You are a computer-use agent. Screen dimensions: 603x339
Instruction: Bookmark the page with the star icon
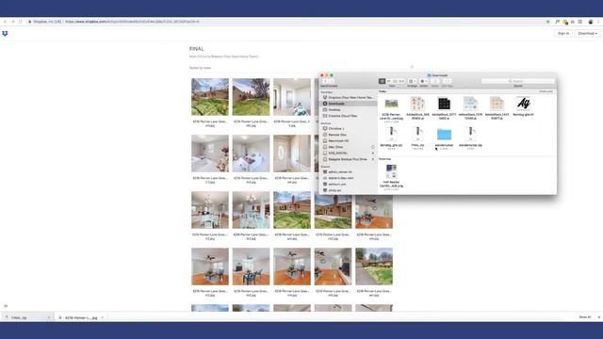548,22
